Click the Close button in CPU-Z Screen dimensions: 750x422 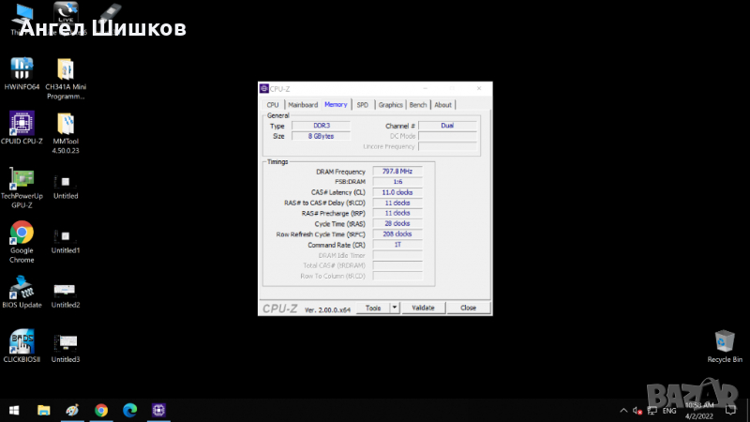[468, 308]
